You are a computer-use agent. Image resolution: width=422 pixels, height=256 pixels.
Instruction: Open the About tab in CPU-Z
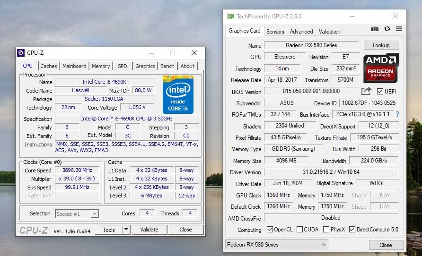coord(187,66)
